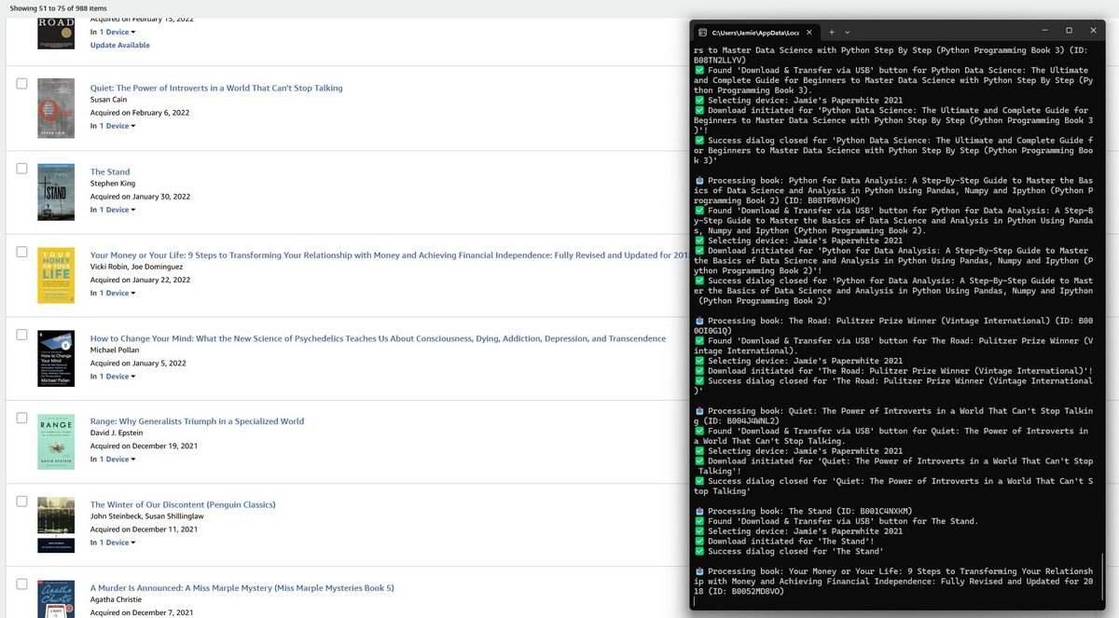Click the terminal icon in the active tab
1119x618 pixels.
[703, 31]
